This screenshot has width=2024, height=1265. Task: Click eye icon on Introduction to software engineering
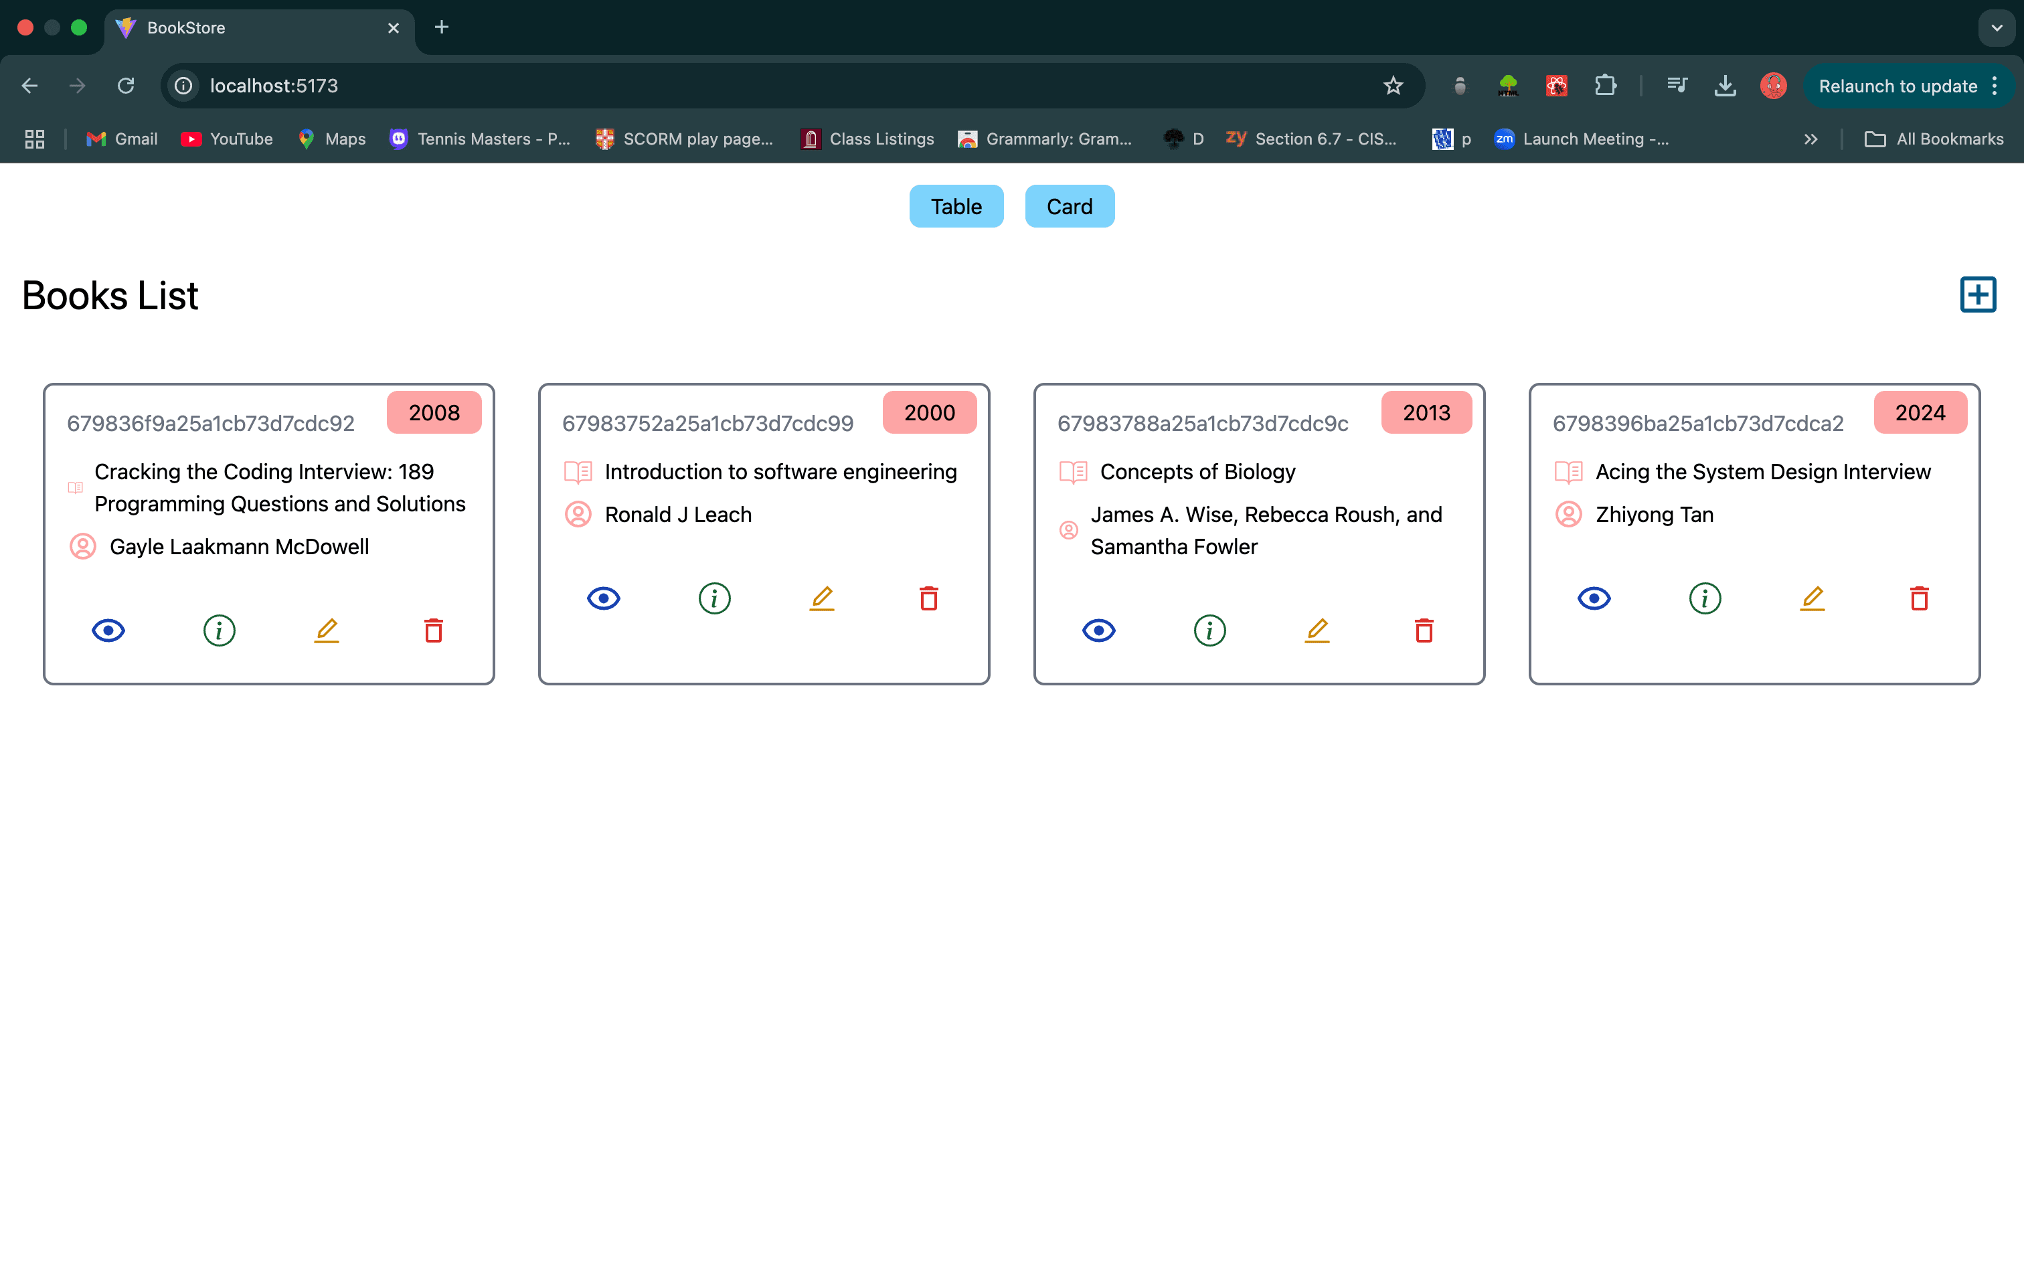tap(604, 598)
